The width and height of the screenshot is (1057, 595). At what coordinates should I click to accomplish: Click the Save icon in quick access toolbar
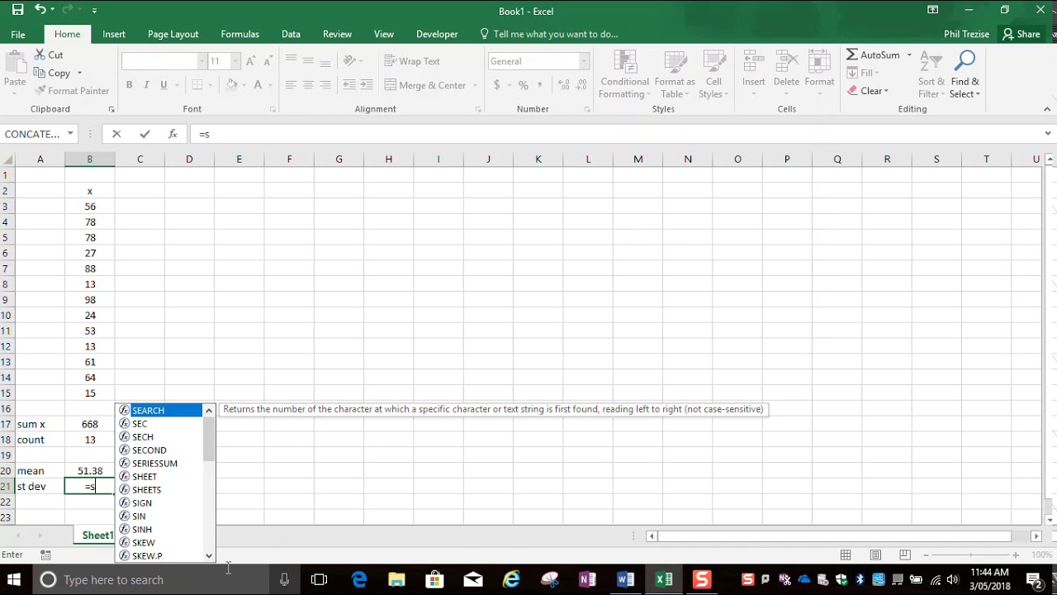point(17,10)
